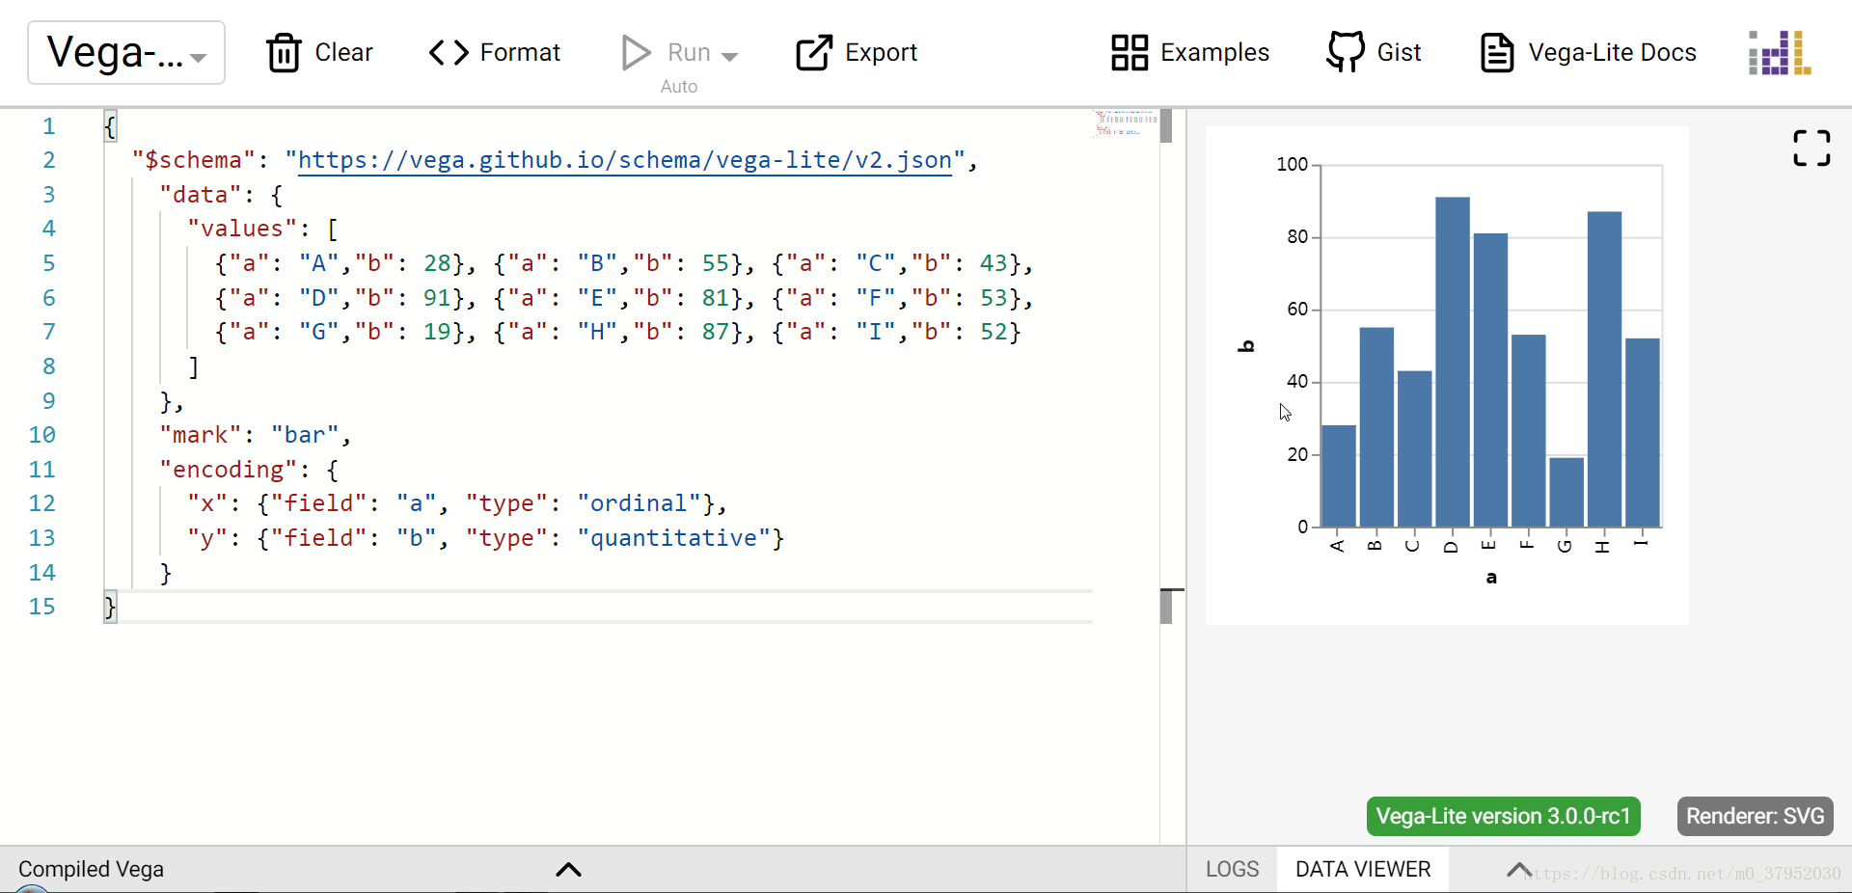Switch to the LOGS tab
Image resolution: width=1852 pixels, height=893 pixels.
point(1232,870)
